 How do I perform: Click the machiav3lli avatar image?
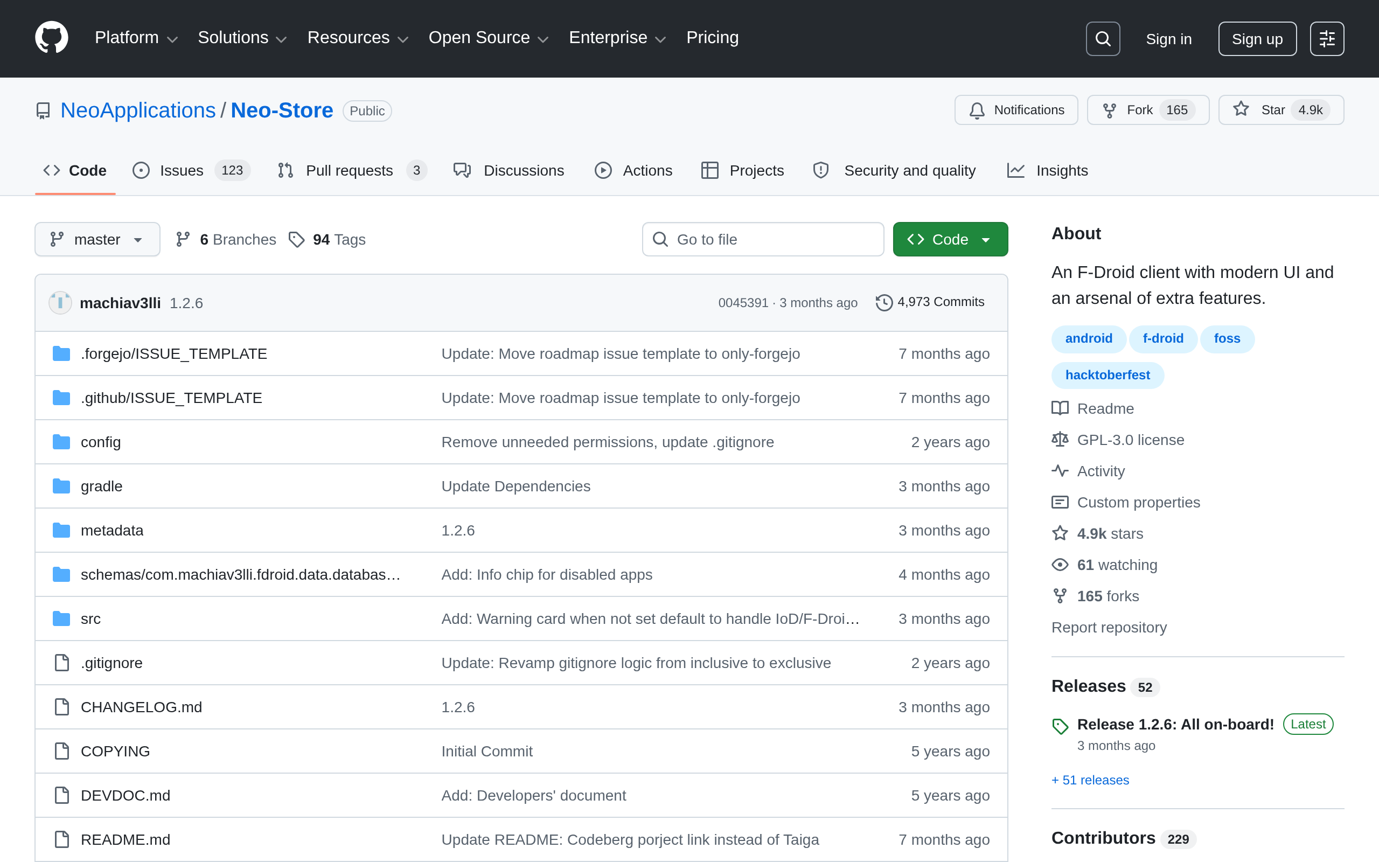pyautogui.click(x=60, y=303)
